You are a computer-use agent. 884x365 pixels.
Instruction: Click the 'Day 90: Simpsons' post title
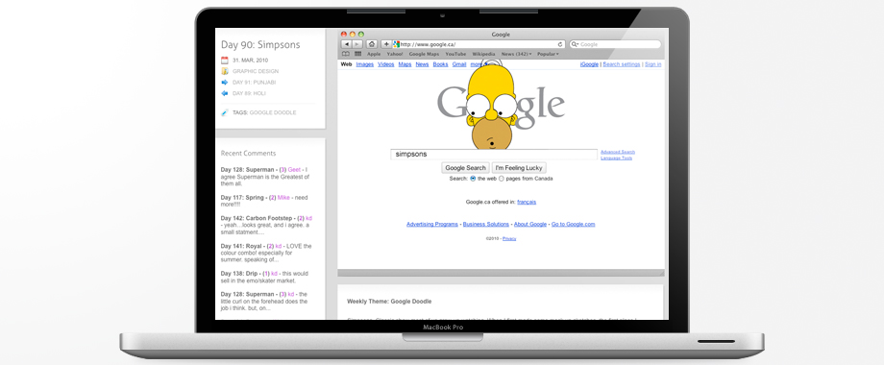(260, 45)
